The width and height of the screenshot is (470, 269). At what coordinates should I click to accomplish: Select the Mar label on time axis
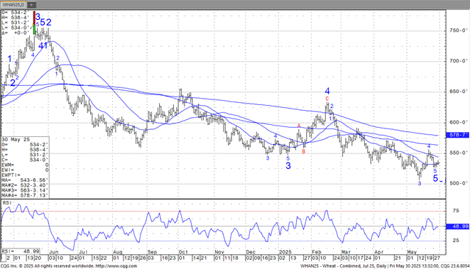346,252
